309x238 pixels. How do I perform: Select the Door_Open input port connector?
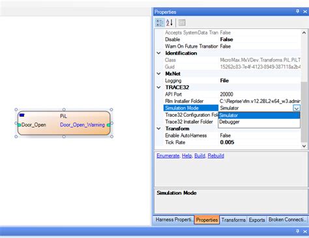(19, 125)
